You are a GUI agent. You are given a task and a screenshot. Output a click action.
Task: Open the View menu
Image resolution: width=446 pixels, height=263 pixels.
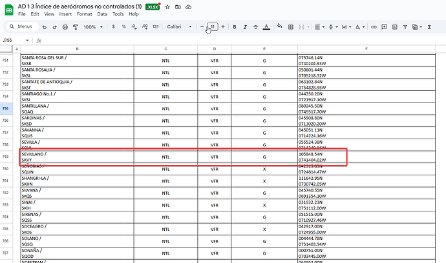(49, 14)
